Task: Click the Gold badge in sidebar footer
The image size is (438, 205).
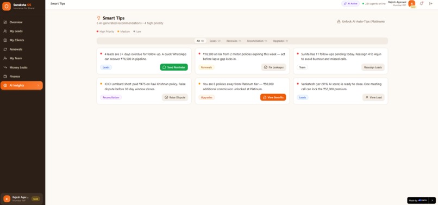Action: click(35, 199)
